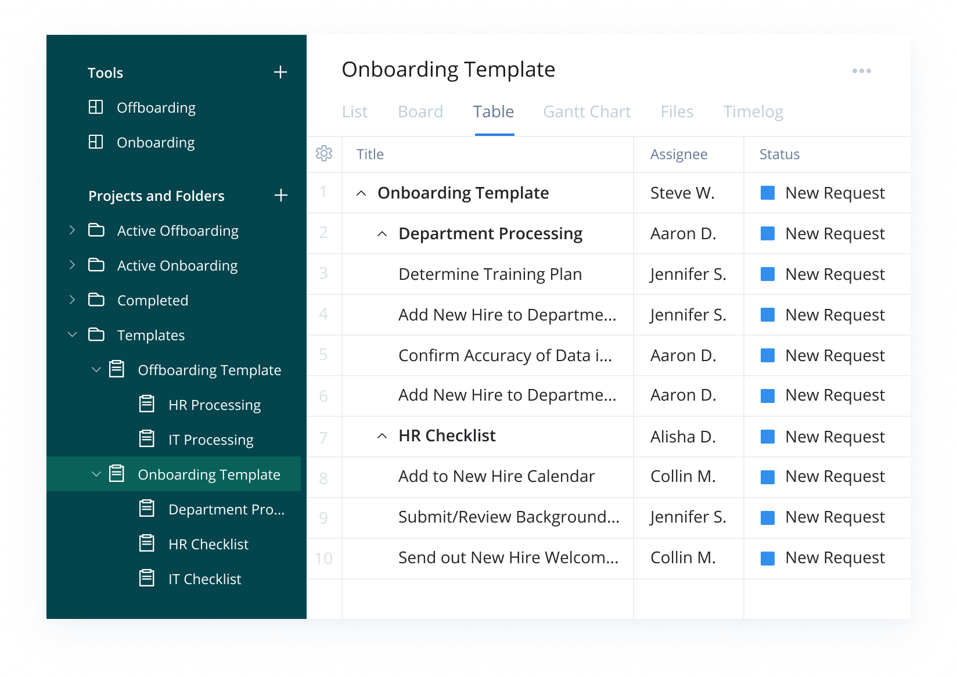Click the plus icon next to Tools

[280, 72]
